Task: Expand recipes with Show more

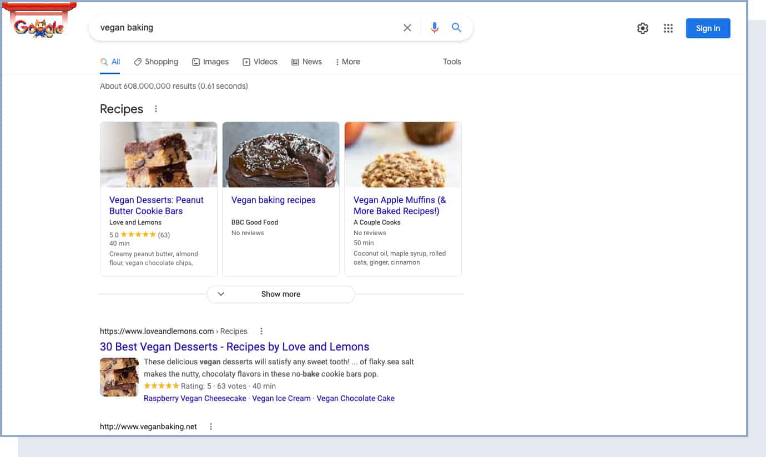Action: click(x=281, y=294)
